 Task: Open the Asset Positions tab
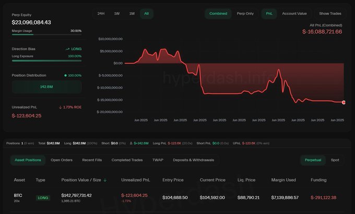(x=28, y=160)
